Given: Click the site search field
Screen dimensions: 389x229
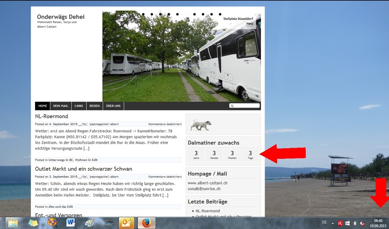Looking at the screenshot, I should coord(244,106).
